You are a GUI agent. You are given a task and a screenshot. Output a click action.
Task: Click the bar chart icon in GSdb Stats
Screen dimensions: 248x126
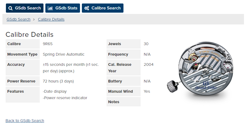[x=50, y=8]
